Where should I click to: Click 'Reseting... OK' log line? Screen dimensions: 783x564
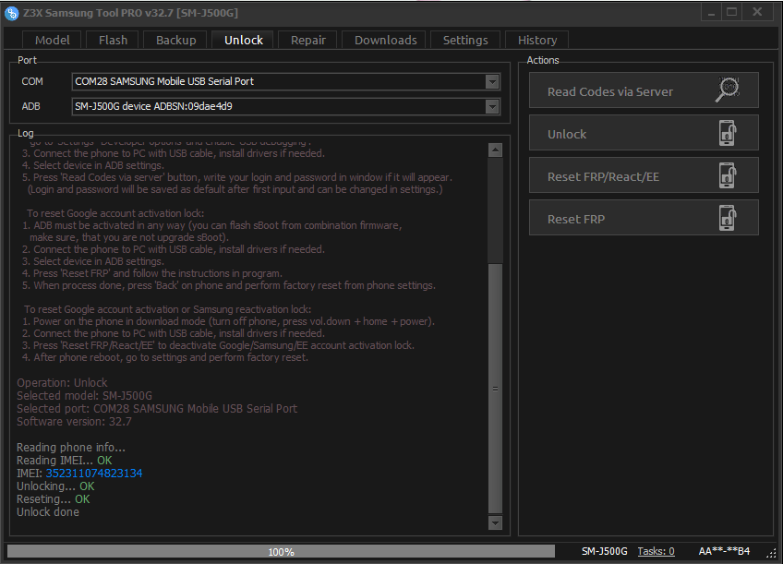[54, 499]
